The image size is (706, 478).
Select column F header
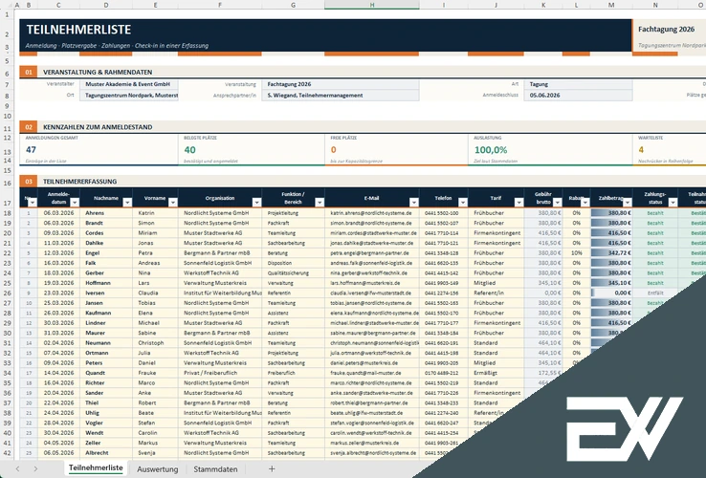(x=220, y=5)
